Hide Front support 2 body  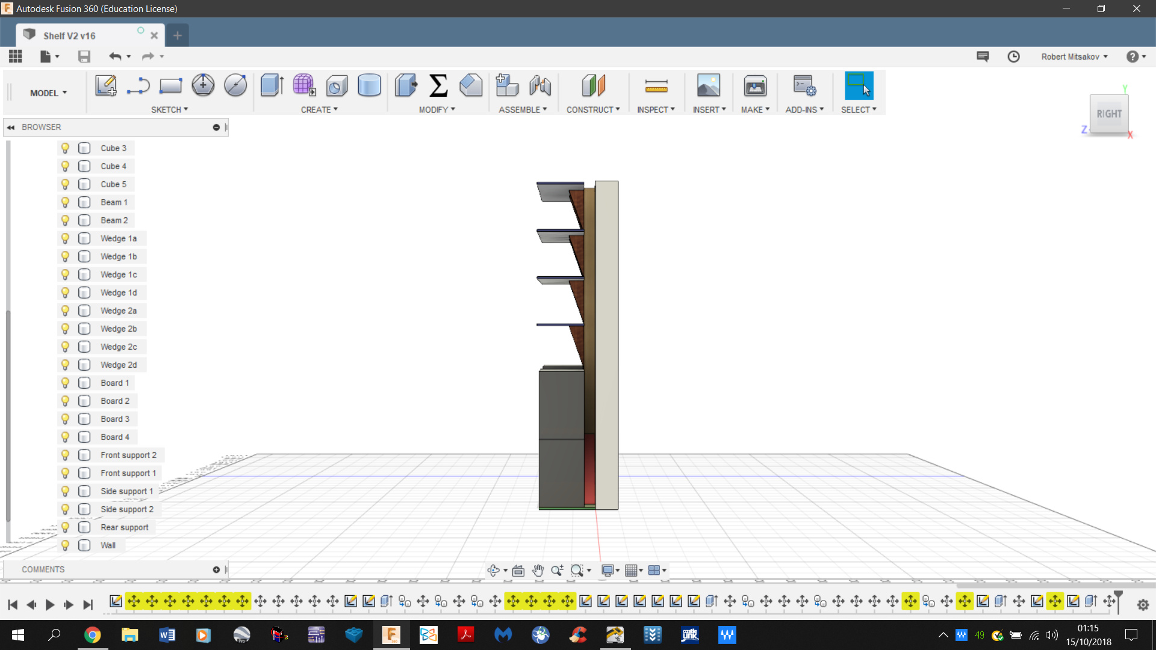tap(65, 455)
